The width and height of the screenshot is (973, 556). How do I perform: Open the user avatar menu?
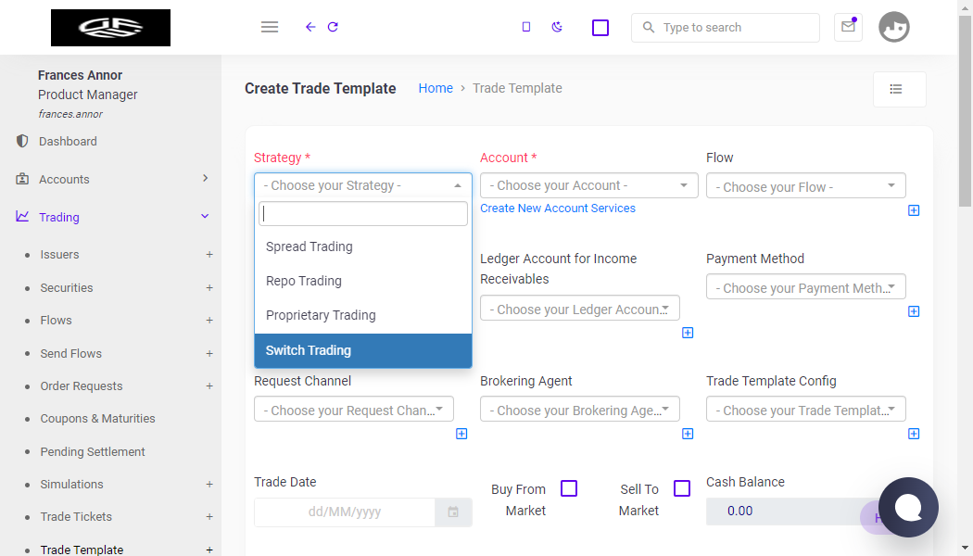[893, 27]
